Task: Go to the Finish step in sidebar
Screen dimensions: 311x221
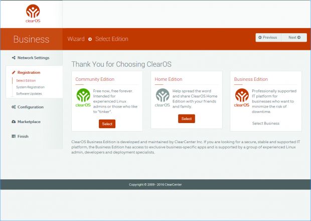Action: pyautogui.click(x=23, y=136)
